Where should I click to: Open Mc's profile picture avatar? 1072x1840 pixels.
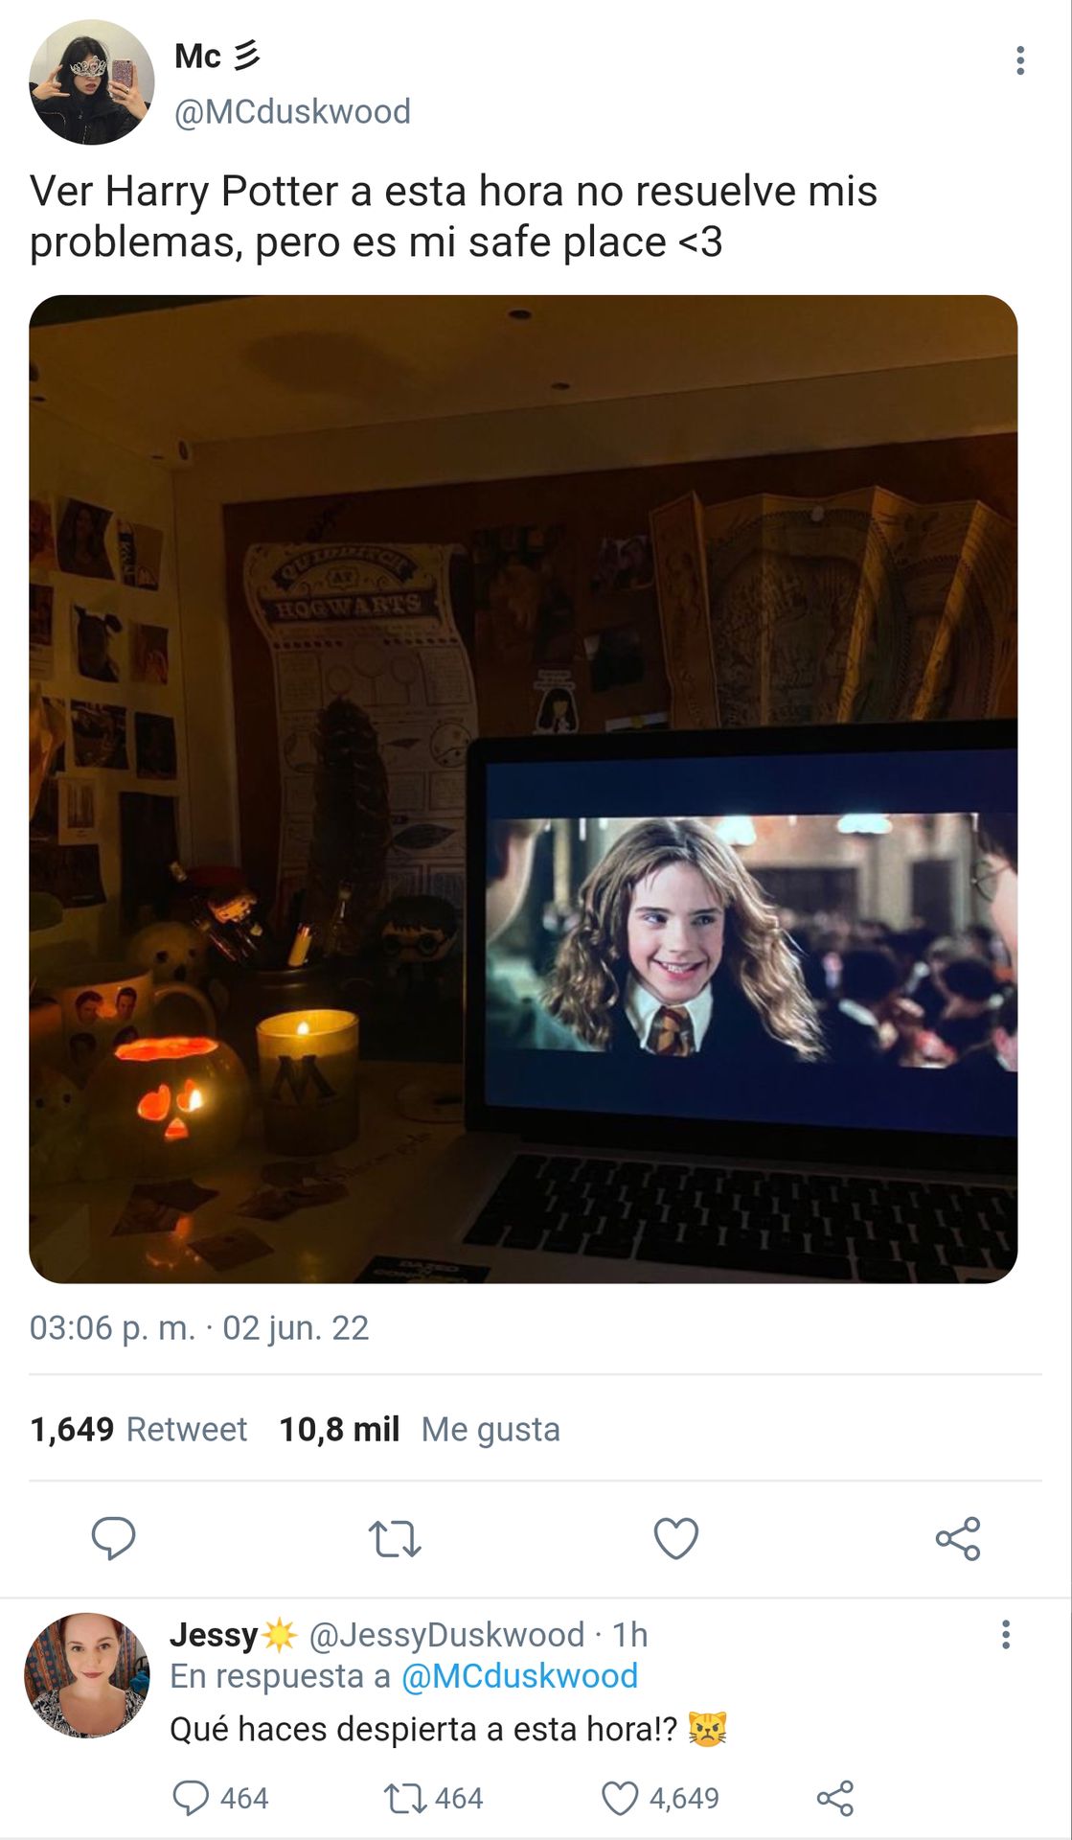[91, 82]
